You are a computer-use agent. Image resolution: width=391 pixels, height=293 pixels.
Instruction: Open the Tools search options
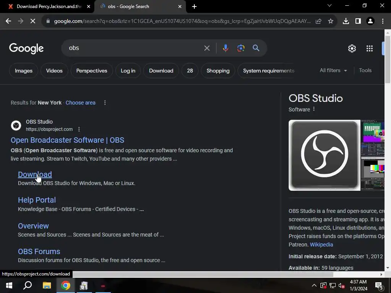coord(365,71)
